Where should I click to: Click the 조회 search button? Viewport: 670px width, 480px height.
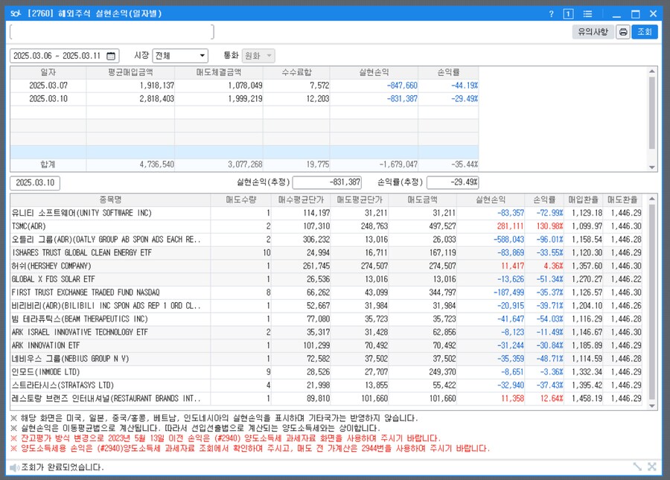point(645,32)
